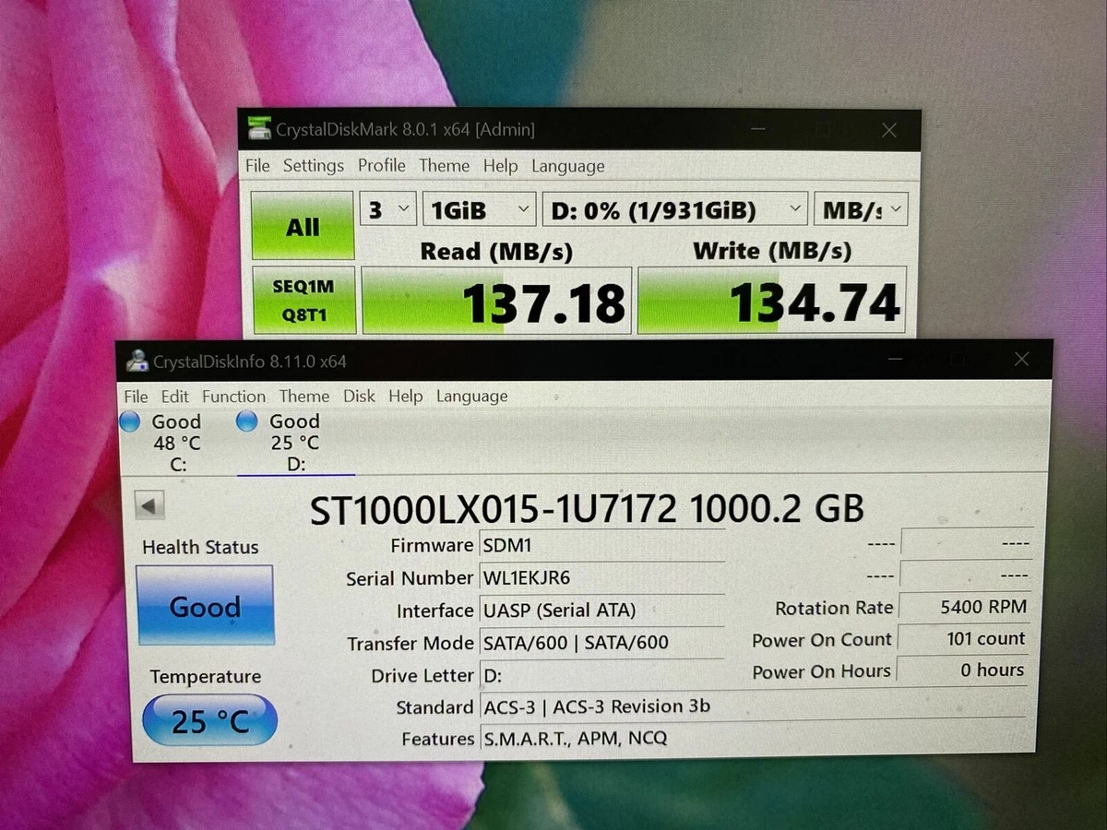Click the blue status orb for disk C:
Screen dimensions: 1107x830
(x=130, y=421)
